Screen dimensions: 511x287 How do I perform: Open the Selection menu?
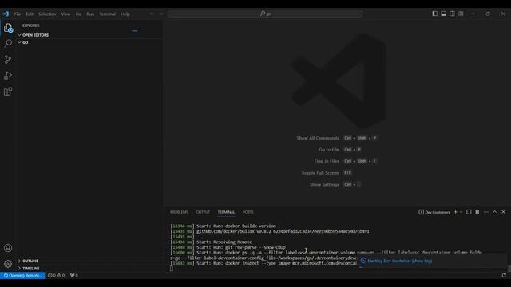pyautogui.click(x=47, y=14)
